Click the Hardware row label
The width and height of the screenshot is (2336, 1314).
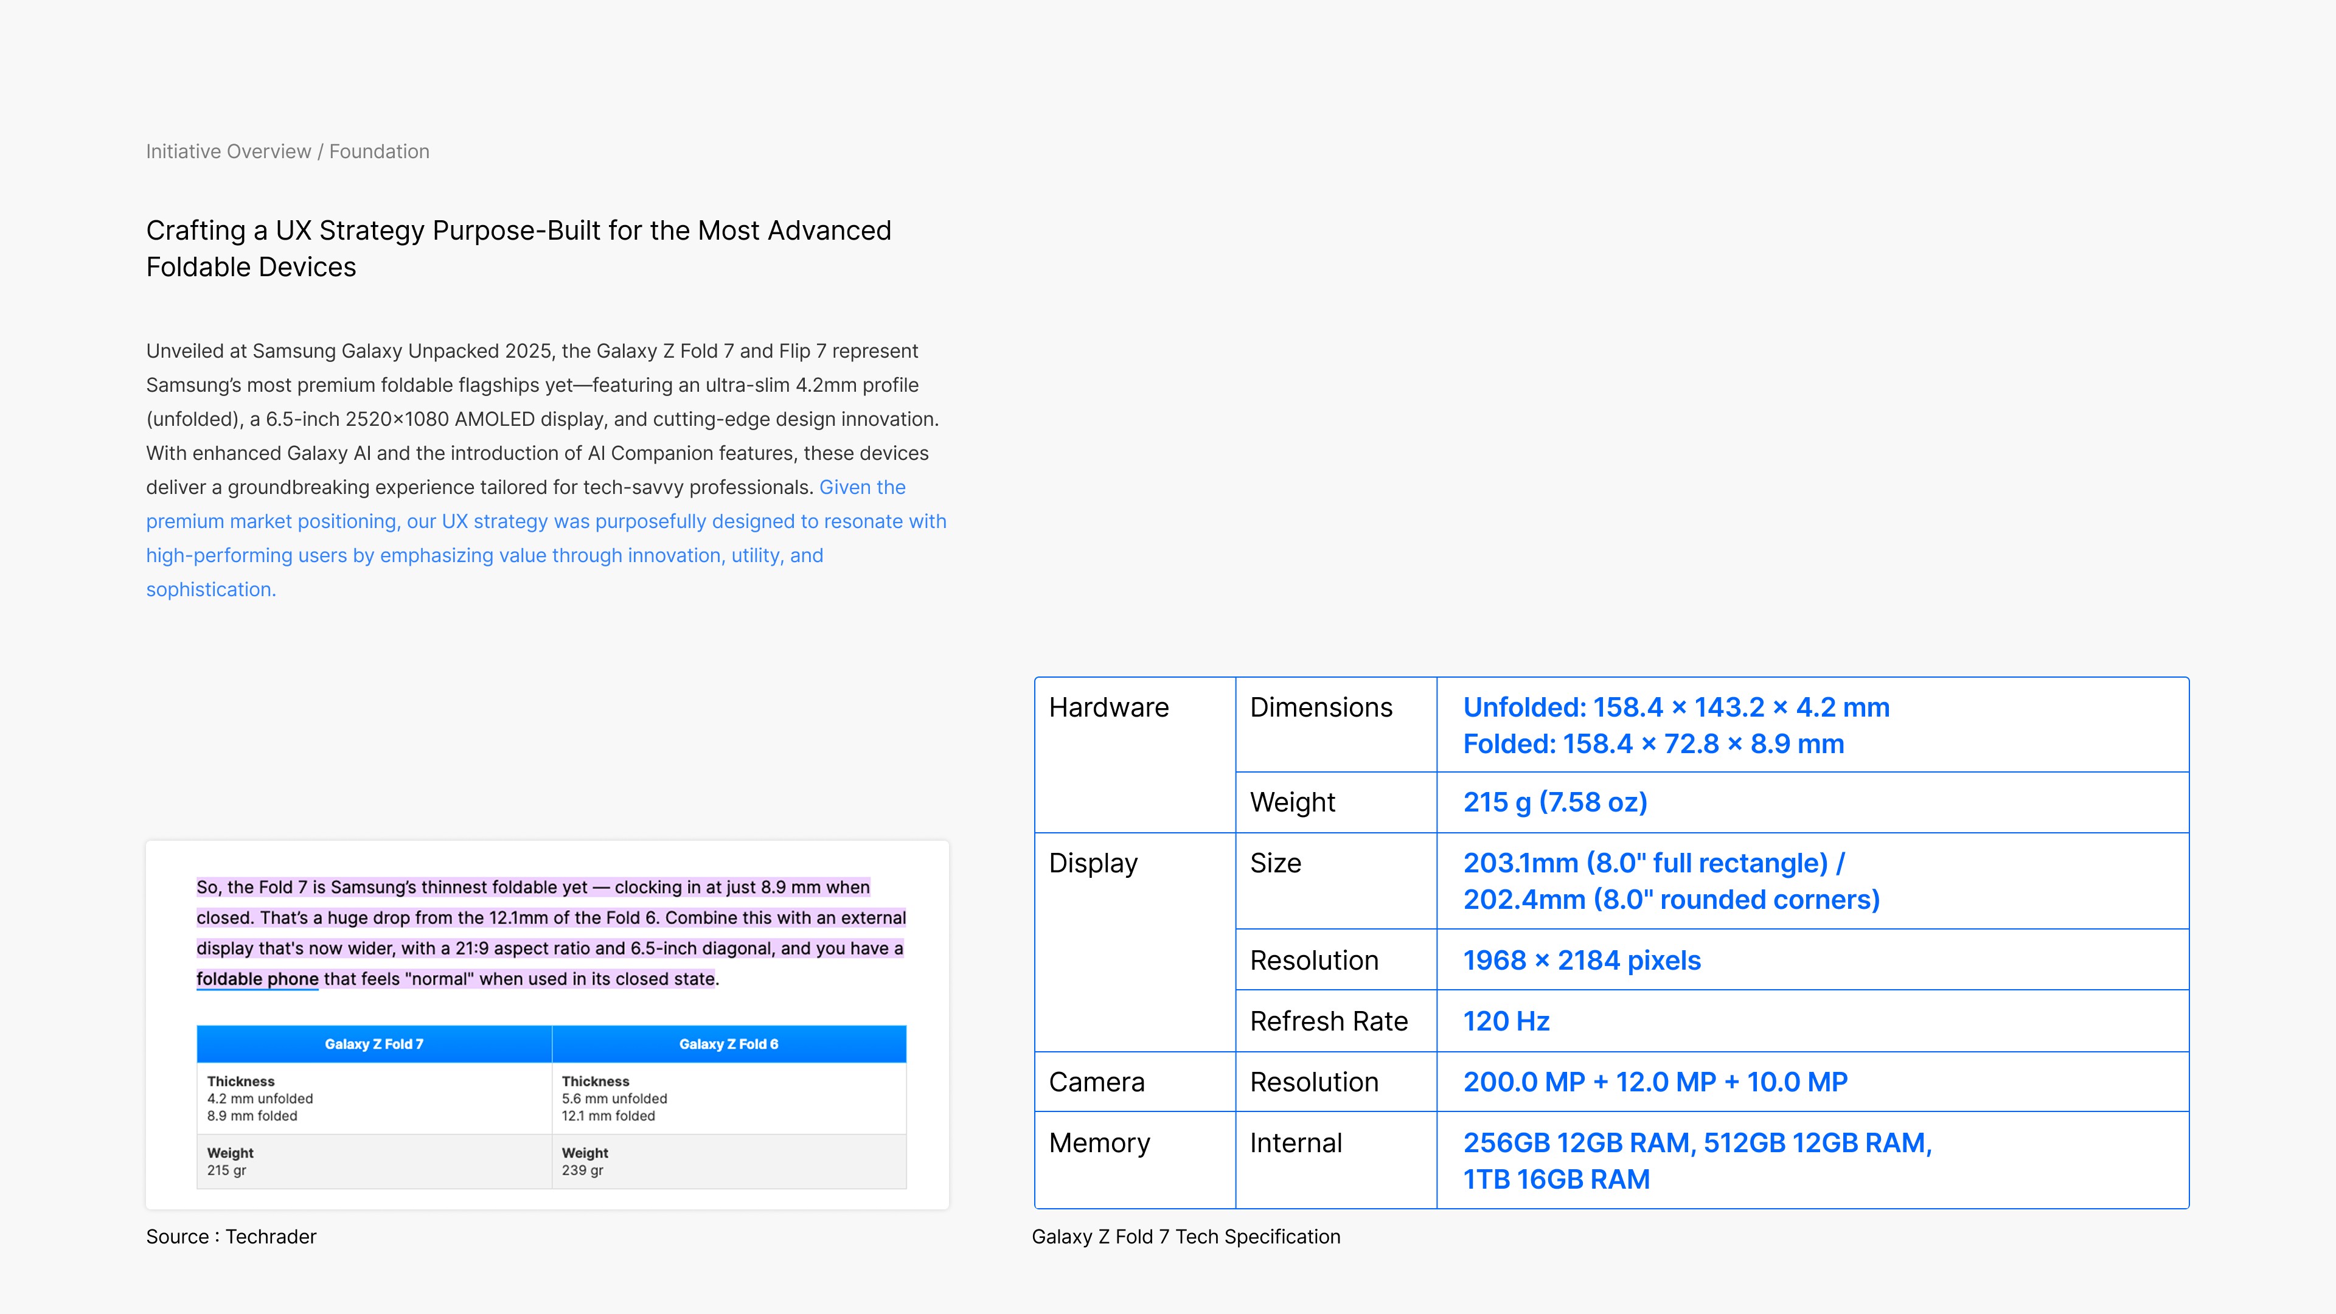(1108, 707)
